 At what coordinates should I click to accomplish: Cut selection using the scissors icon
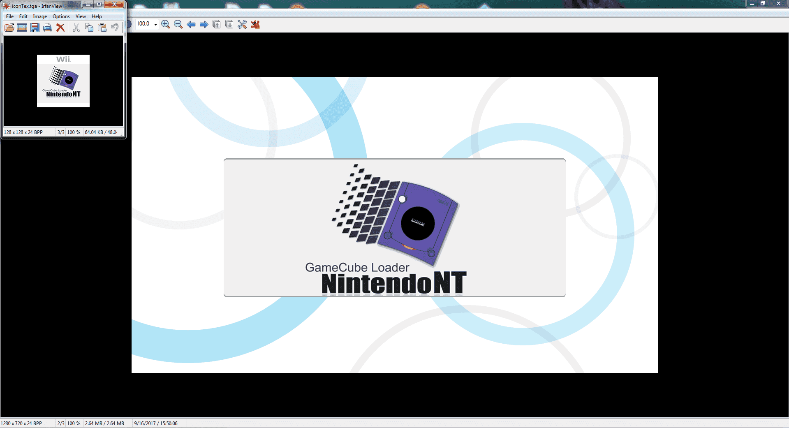(x=76, y=28)
